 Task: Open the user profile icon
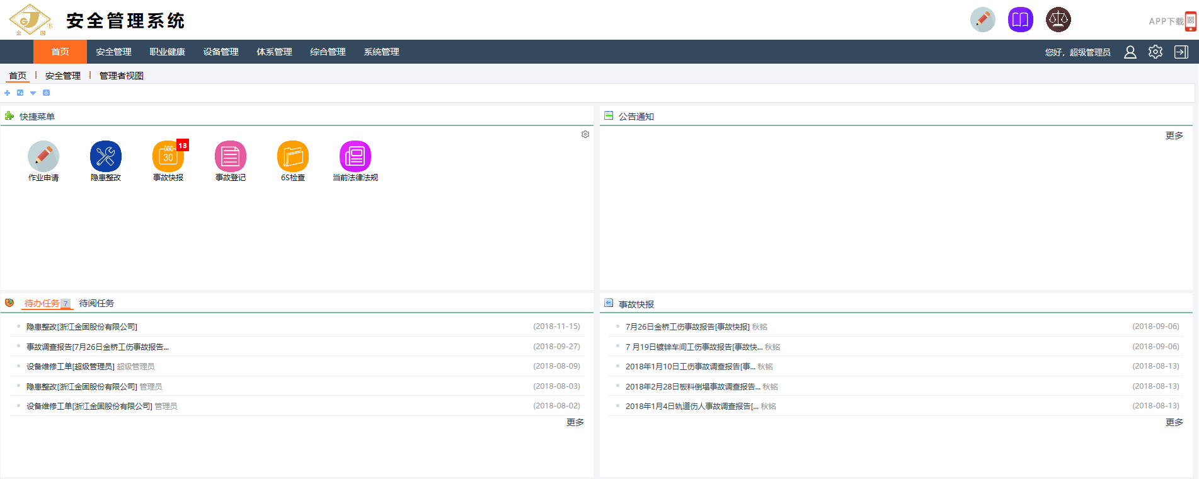click(1130, 52)
